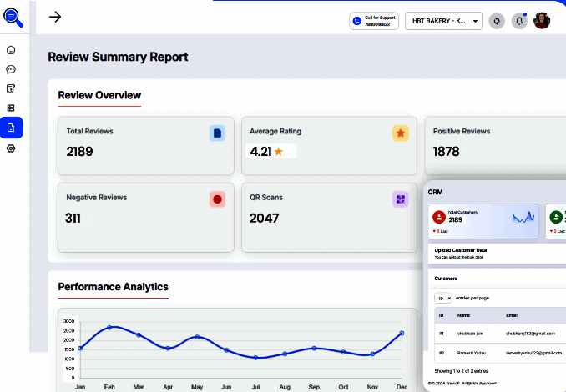Click the Feb peak data point
The image size is (566, 392).
click(x=109, y=327)
